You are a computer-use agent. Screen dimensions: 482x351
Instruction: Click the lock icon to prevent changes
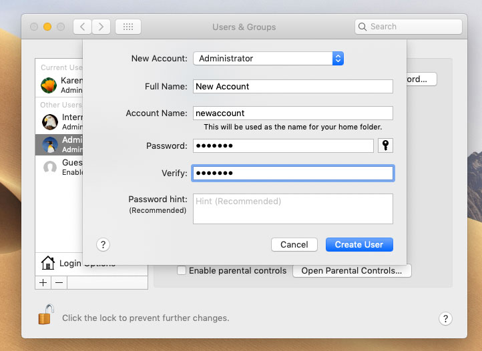click(45, 315)
